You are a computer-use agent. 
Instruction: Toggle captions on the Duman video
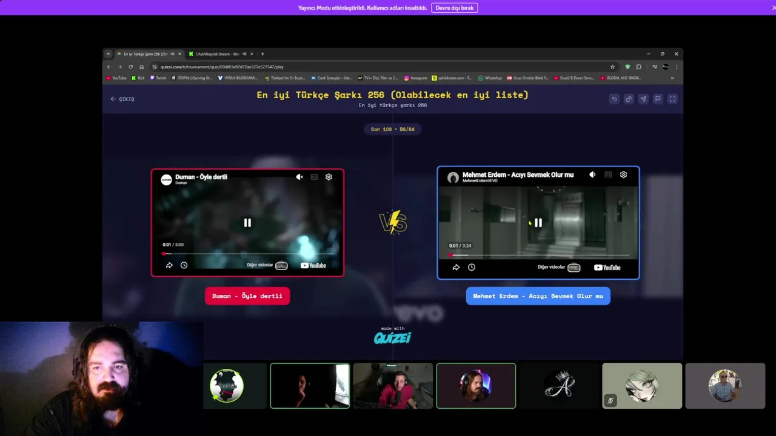tap(314, 177)
